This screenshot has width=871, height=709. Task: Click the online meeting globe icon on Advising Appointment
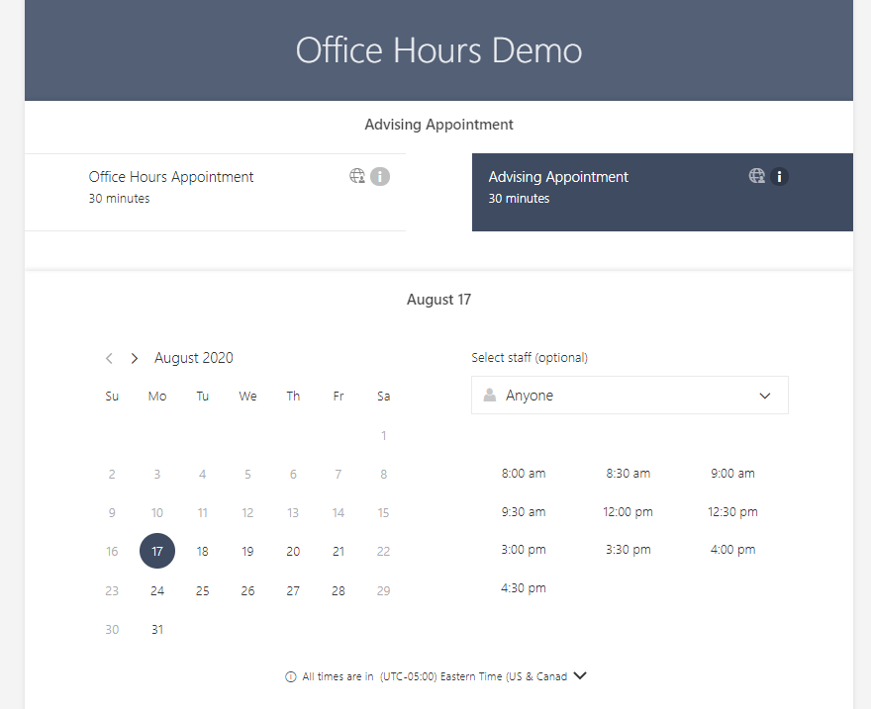coord(756,176)
